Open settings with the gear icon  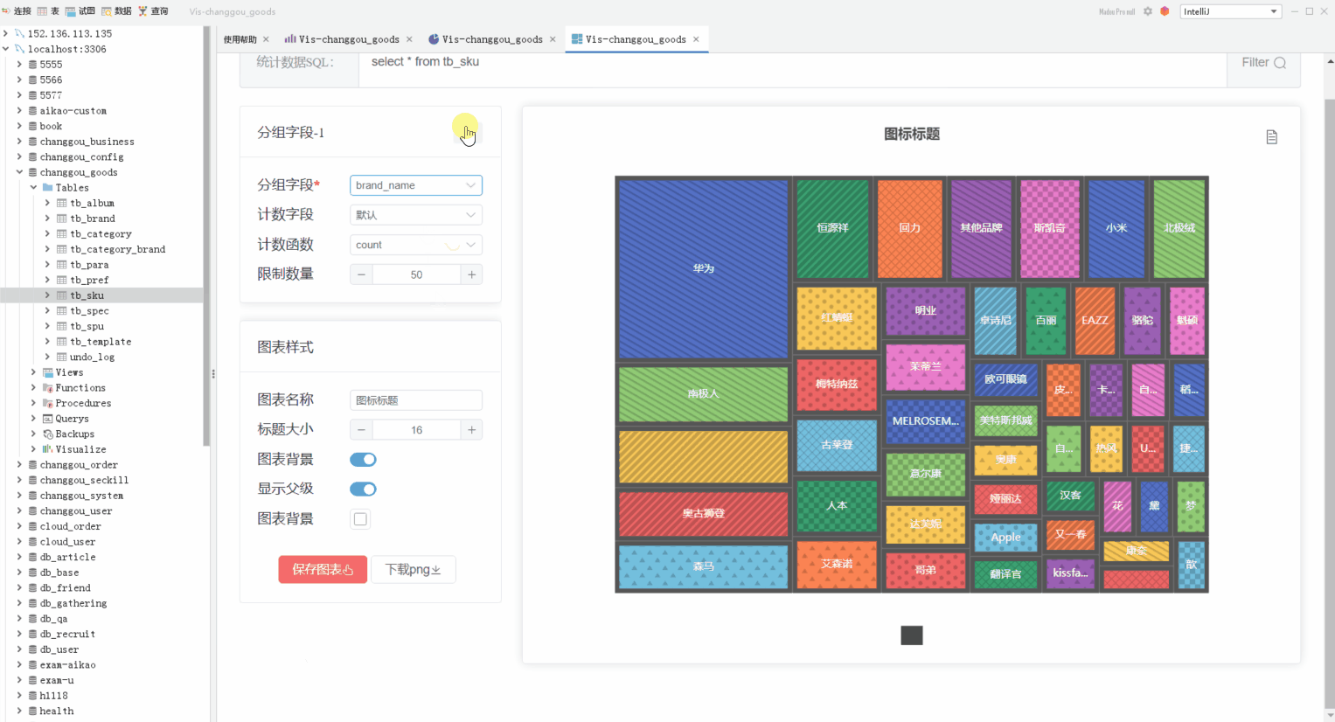click(1148, 11)
